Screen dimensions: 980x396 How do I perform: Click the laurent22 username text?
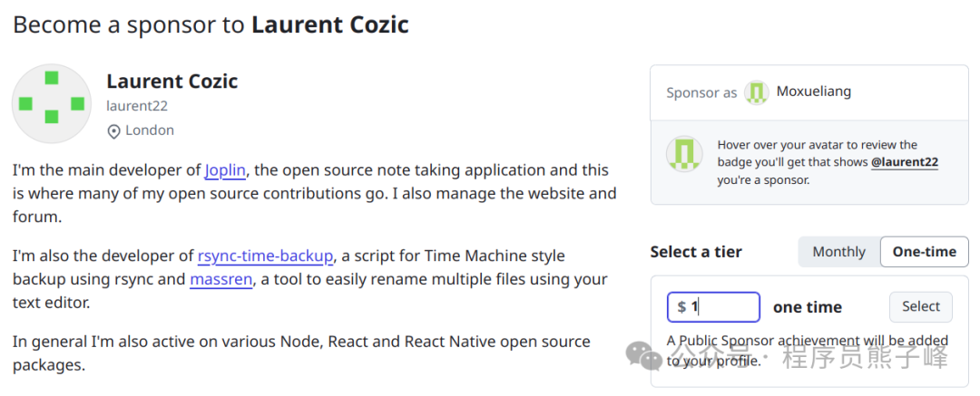pyautogui.click(x=137, y=106)
